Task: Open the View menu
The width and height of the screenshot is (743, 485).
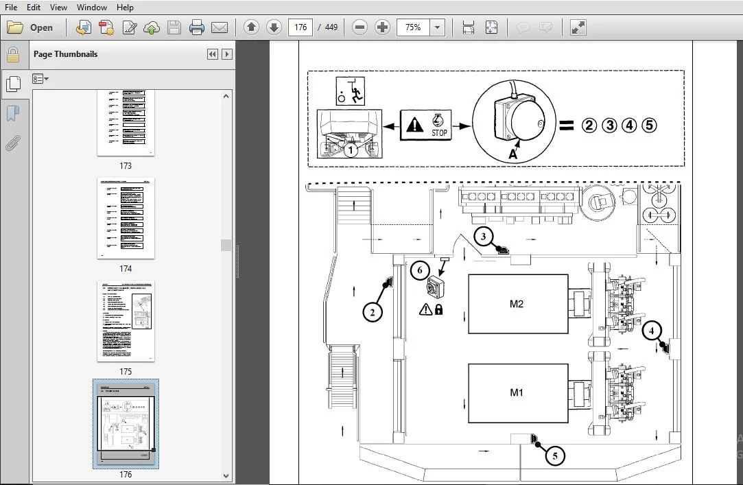Action: 58,7
